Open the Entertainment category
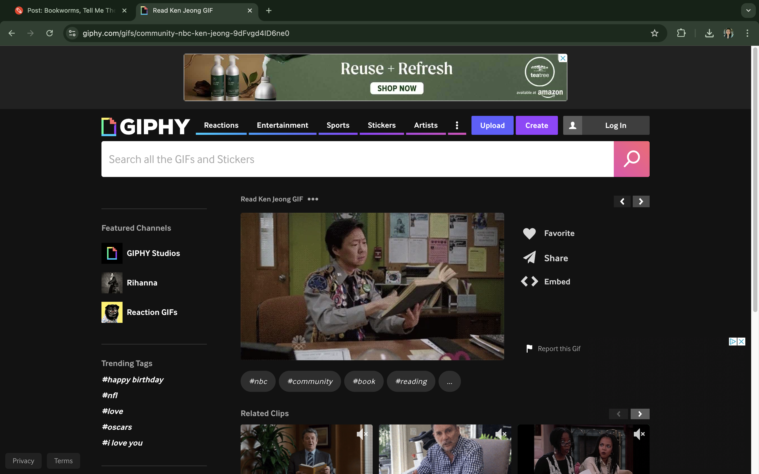Viewport: 759px width, 474px height. coord(282,125)
